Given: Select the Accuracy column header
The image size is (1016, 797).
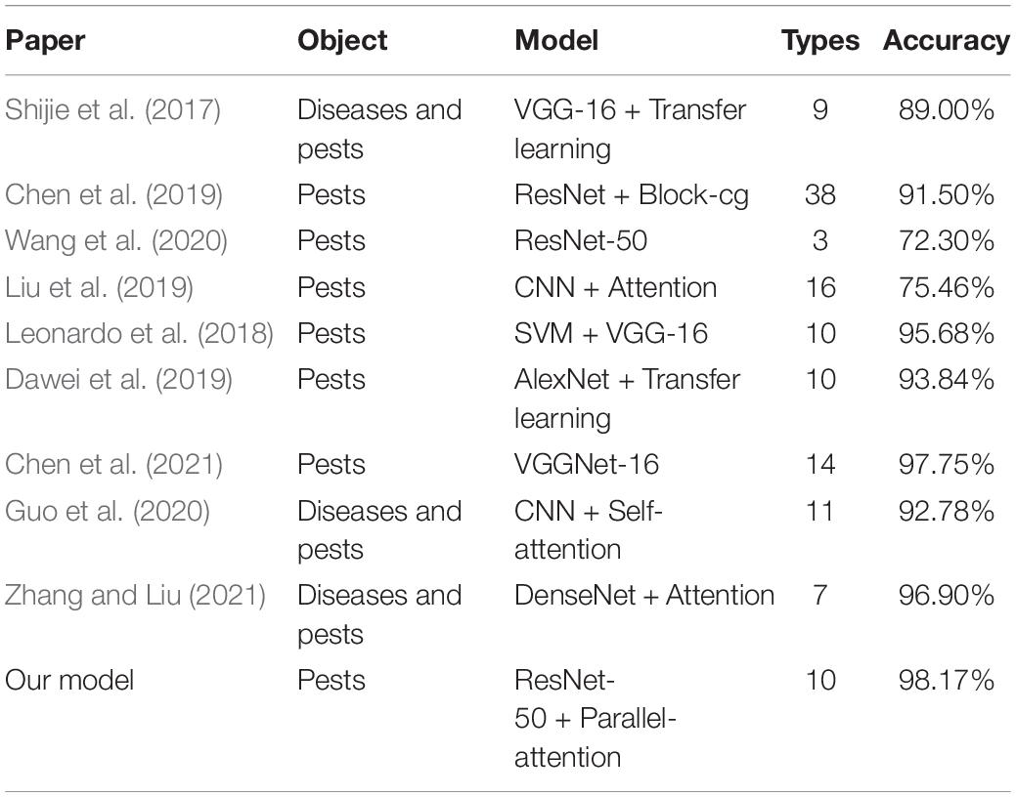Looking at the screenshot, I should pyautogui.click(x=946, y=41).
